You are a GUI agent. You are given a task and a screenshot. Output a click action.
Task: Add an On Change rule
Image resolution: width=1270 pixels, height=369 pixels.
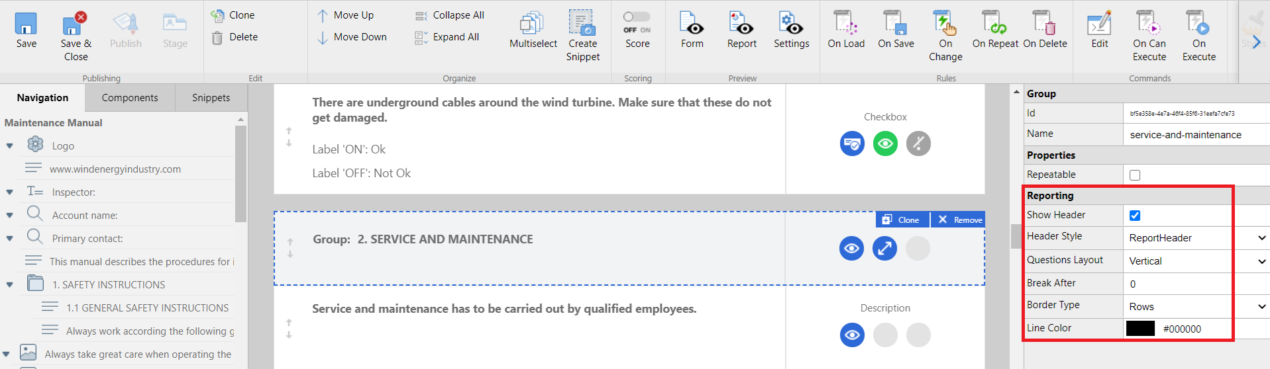(x=945, y=25)
